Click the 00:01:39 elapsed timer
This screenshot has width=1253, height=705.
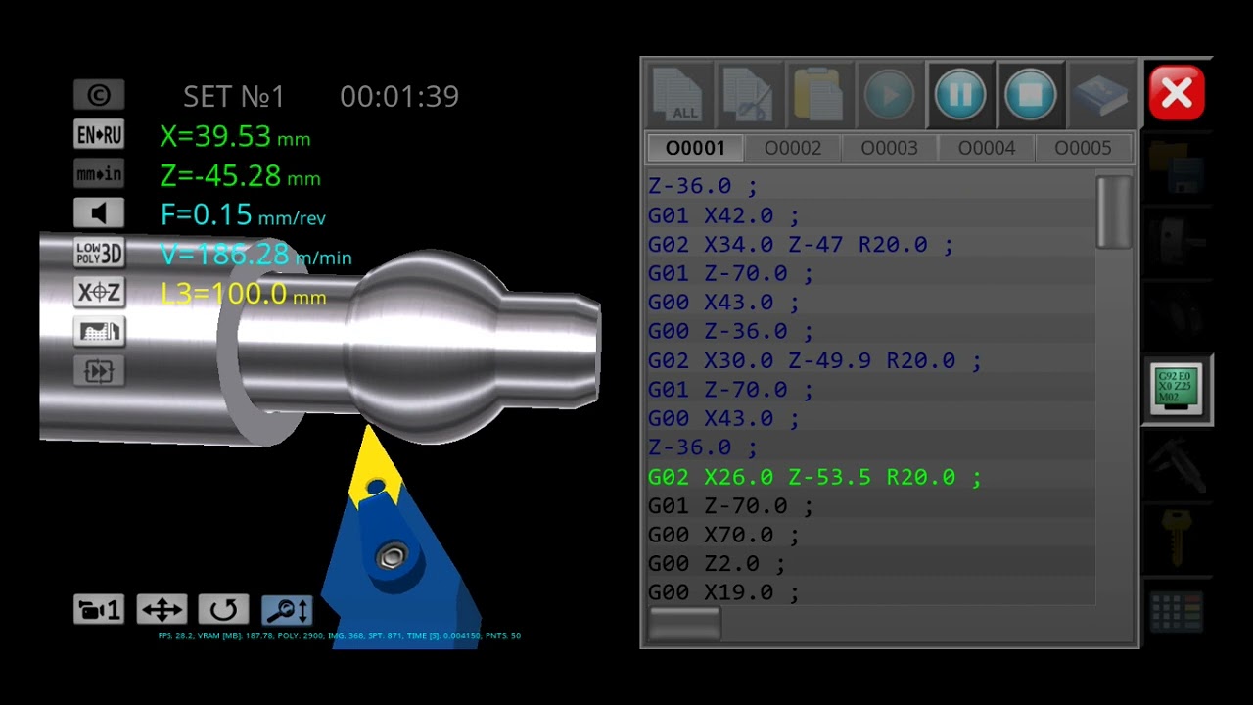pos(399,96)
